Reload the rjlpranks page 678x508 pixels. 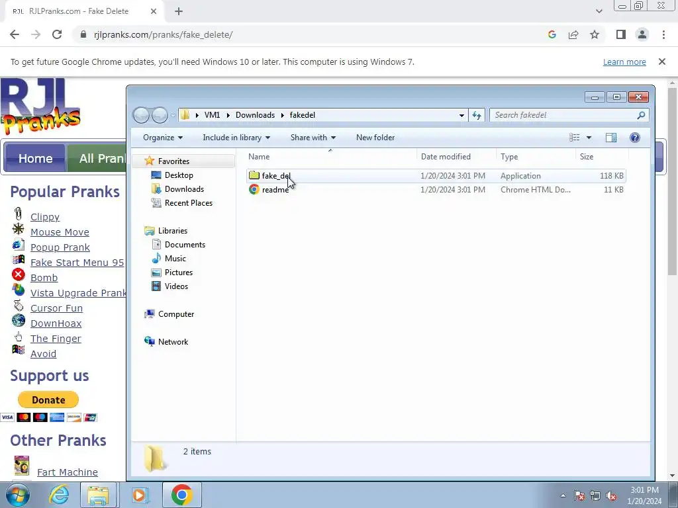tap(57, 34)
